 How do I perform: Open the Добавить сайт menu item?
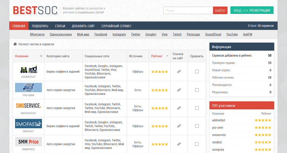tap(83, 26)
